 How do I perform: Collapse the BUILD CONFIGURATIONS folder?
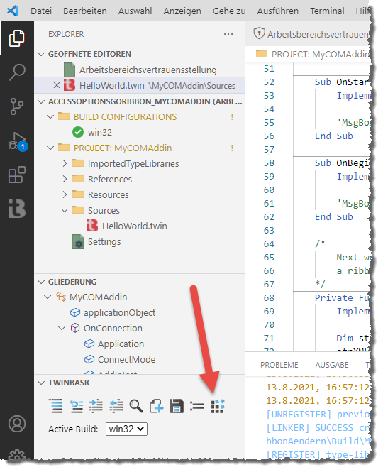click(50, 117)
